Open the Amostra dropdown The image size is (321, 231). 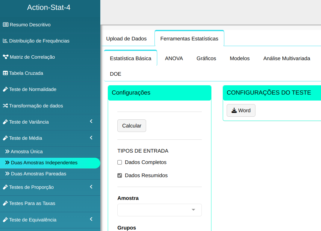coord(159,210)
